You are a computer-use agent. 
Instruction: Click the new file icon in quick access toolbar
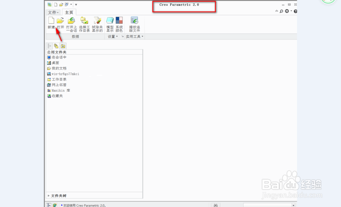click(56, 4)
